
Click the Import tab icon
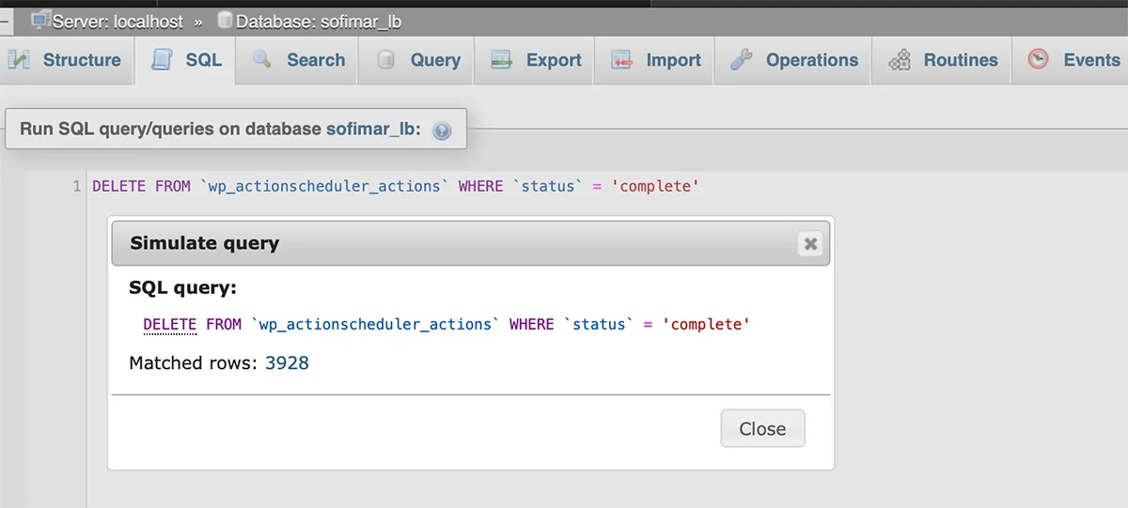(x=621, y=60)
